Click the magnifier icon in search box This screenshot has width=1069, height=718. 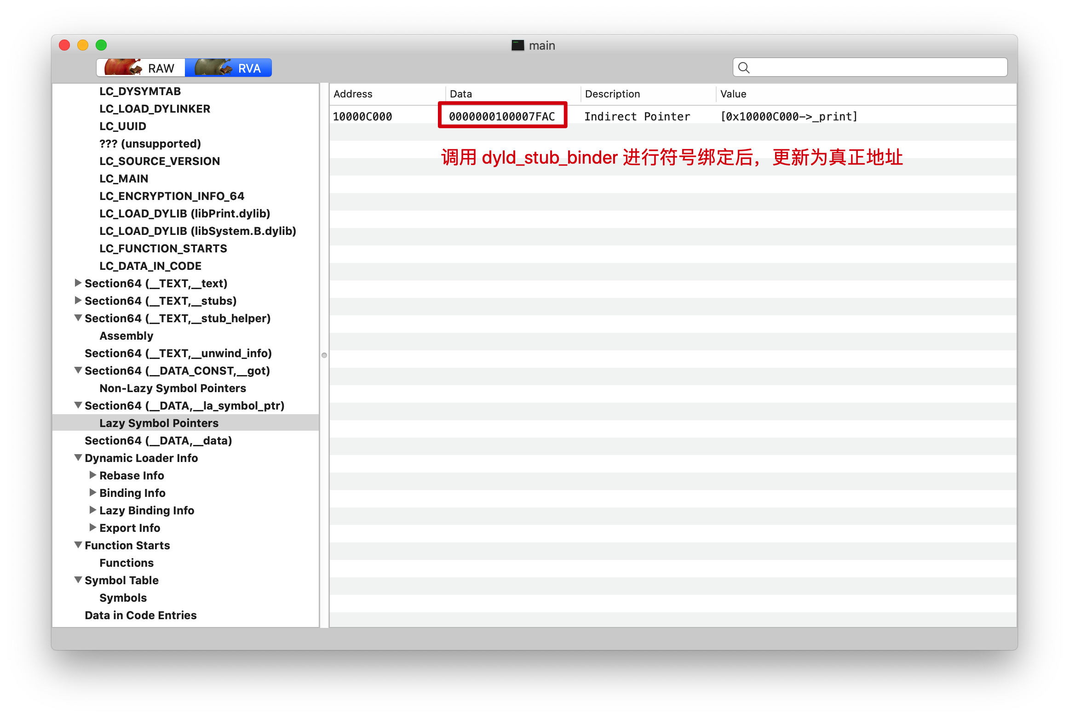[x=744, y=68]
